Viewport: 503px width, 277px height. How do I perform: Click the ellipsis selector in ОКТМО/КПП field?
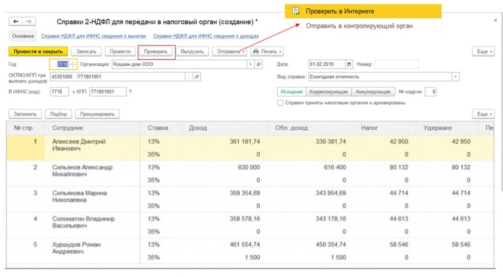(189, 77)
